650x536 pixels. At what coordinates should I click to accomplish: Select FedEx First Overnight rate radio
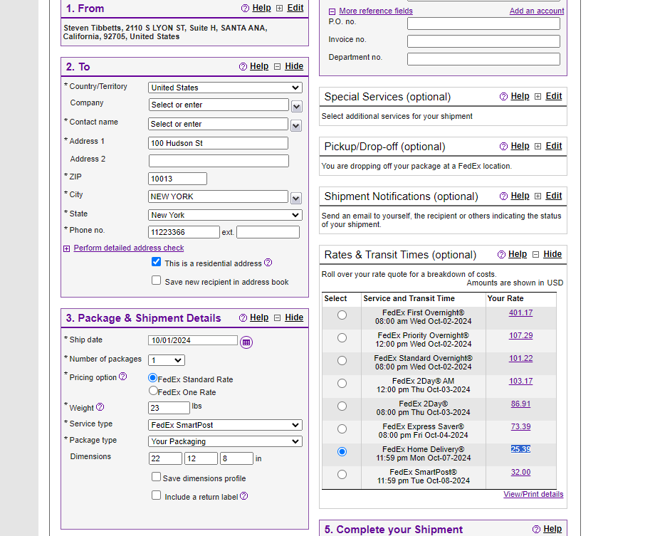(342, 315)
